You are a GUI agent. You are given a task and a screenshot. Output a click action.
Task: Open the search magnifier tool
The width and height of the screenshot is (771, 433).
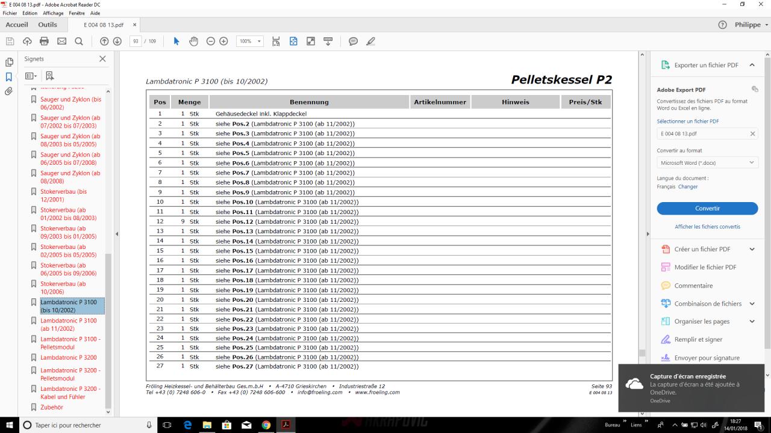click(79, 41)
